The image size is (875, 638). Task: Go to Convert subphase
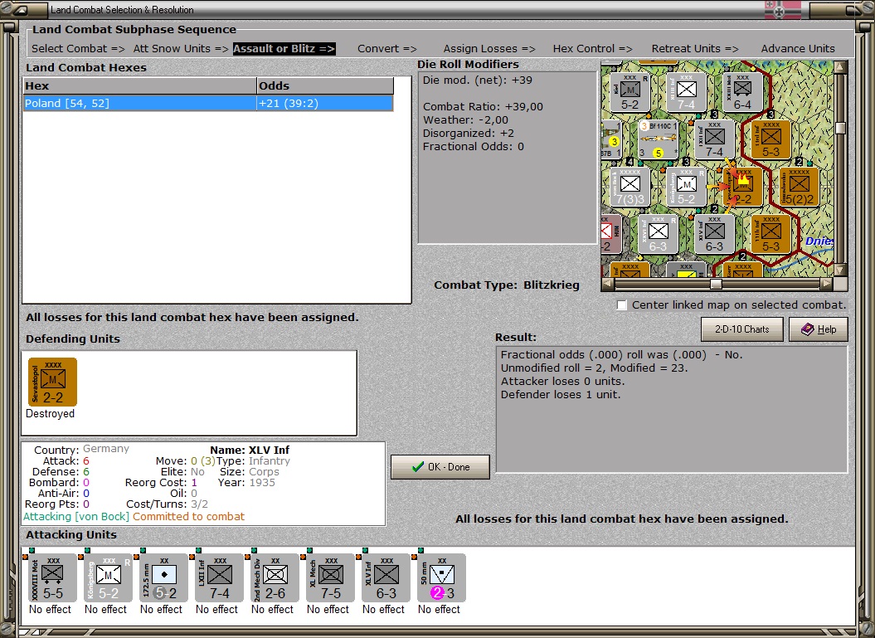pyautogui.click(x=386, y=49)
